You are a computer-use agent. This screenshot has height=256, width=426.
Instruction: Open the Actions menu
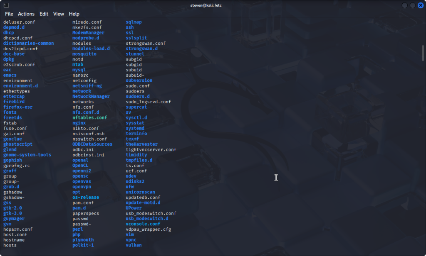[x=26, y=14]
